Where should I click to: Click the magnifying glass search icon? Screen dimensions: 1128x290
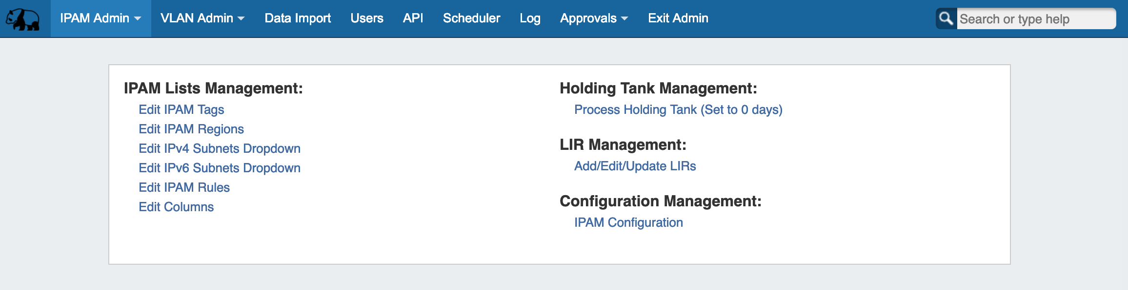pos(946,18)
